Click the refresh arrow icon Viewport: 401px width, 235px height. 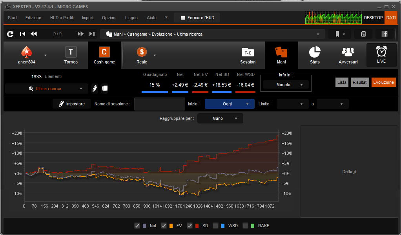tap(10, 34)
